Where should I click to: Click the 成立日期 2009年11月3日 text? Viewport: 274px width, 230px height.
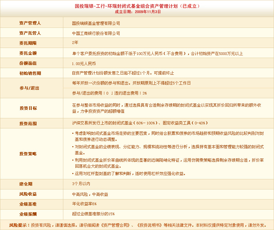[138, 11]
